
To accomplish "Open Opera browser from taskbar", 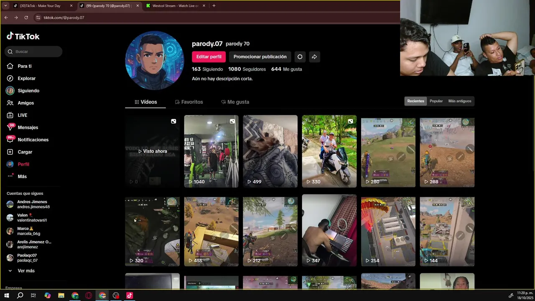I will (x=89, y=296).
